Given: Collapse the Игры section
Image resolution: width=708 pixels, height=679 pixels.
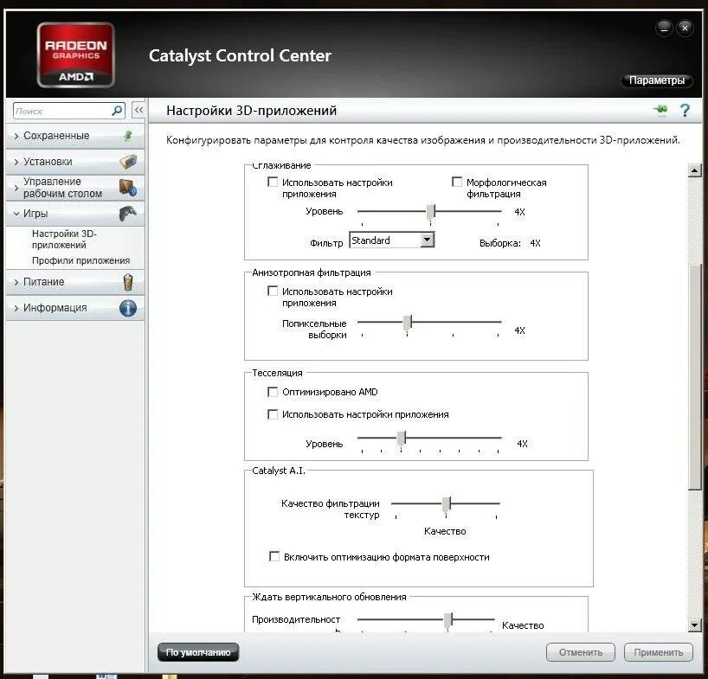Looking at the screenshot, I should [75, 214].
